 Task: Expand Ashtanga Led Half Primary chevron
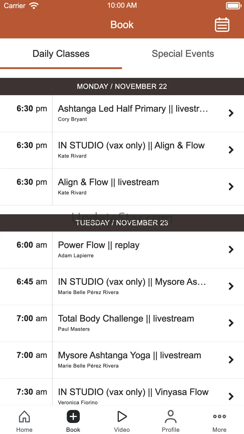[x=231, y=113]
